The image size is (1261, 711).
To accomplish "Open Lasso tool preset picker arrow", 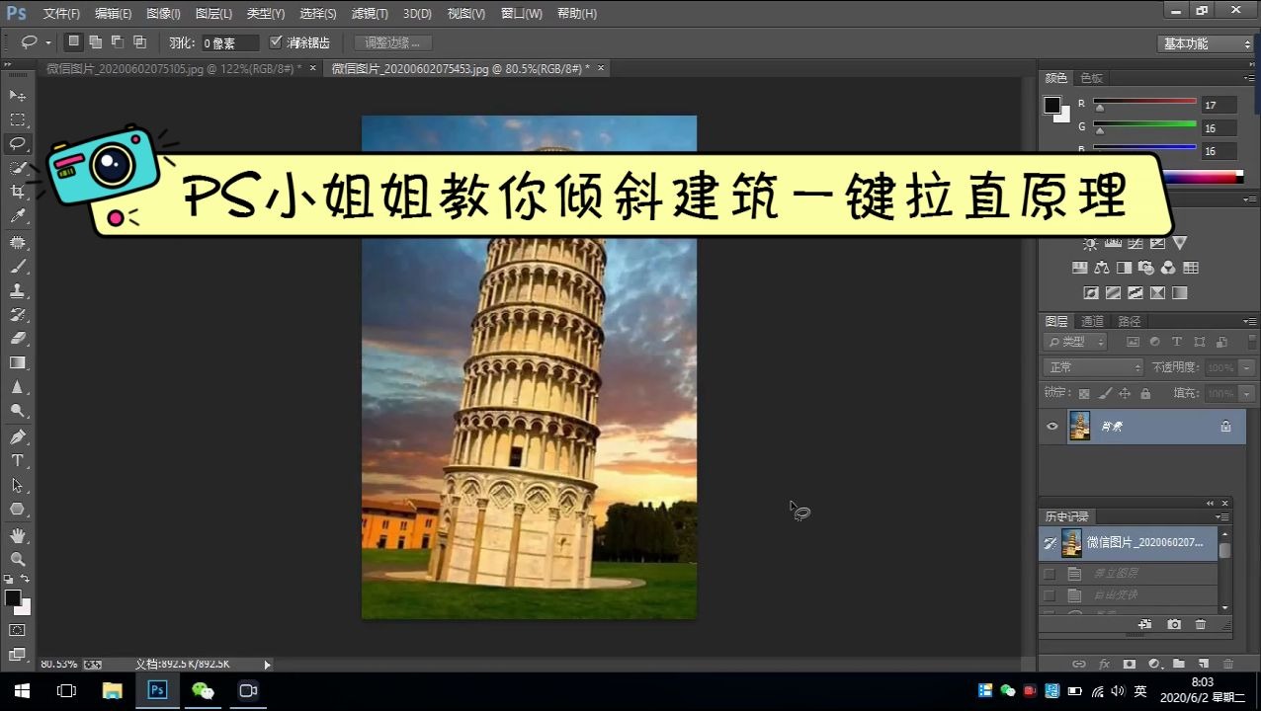I will coord(47,42).
